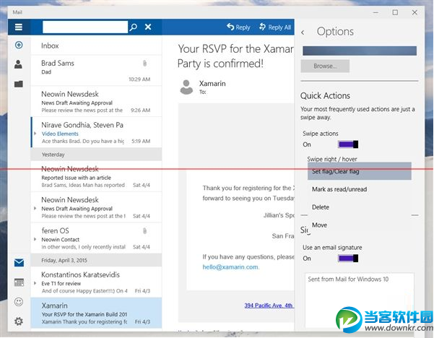Click Xamarin sender name in message
434x338 pixels.
pos(212,84)
